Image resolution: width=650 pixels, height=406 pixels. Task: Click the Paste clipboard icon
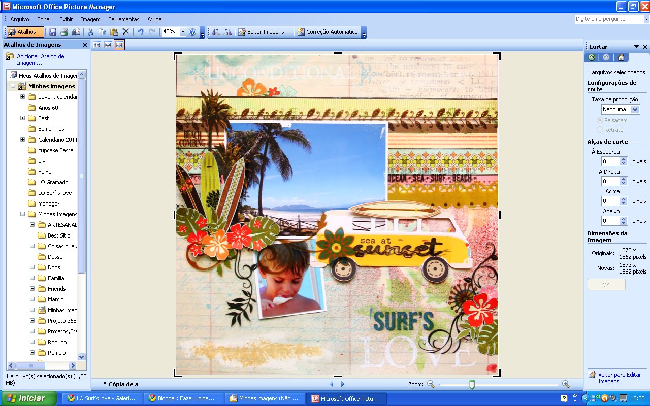114,32
